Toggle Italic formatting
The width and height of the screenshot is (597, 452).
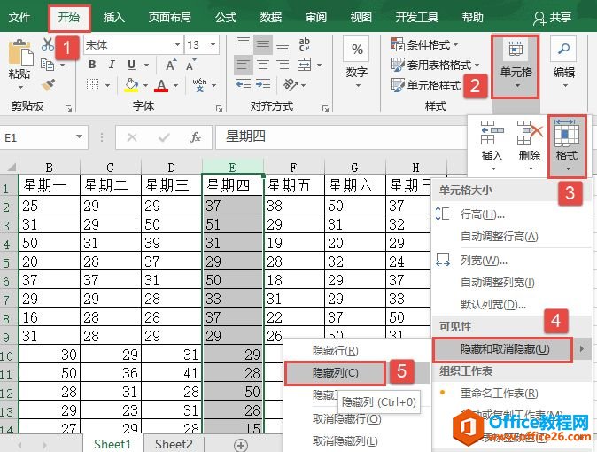click(x=112, y=65)
